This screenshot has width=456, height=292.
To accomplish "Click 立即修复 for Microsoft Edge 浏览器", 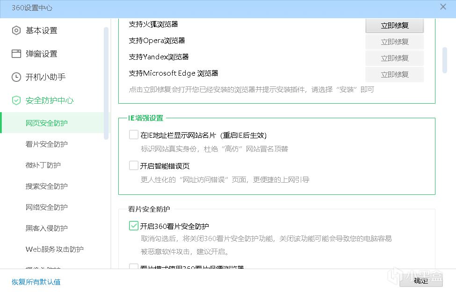I will 394,75.
